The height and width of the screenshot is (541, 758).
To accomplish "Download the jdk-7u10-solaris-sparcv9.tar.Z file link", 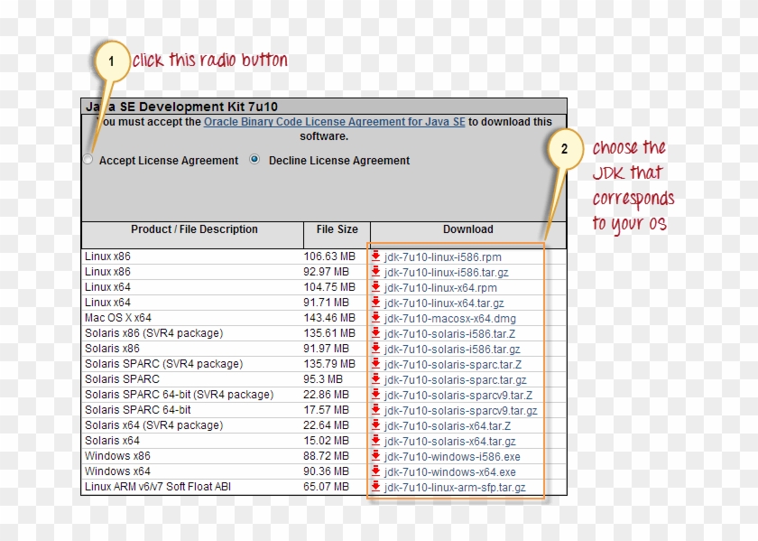I will [458, 396].
